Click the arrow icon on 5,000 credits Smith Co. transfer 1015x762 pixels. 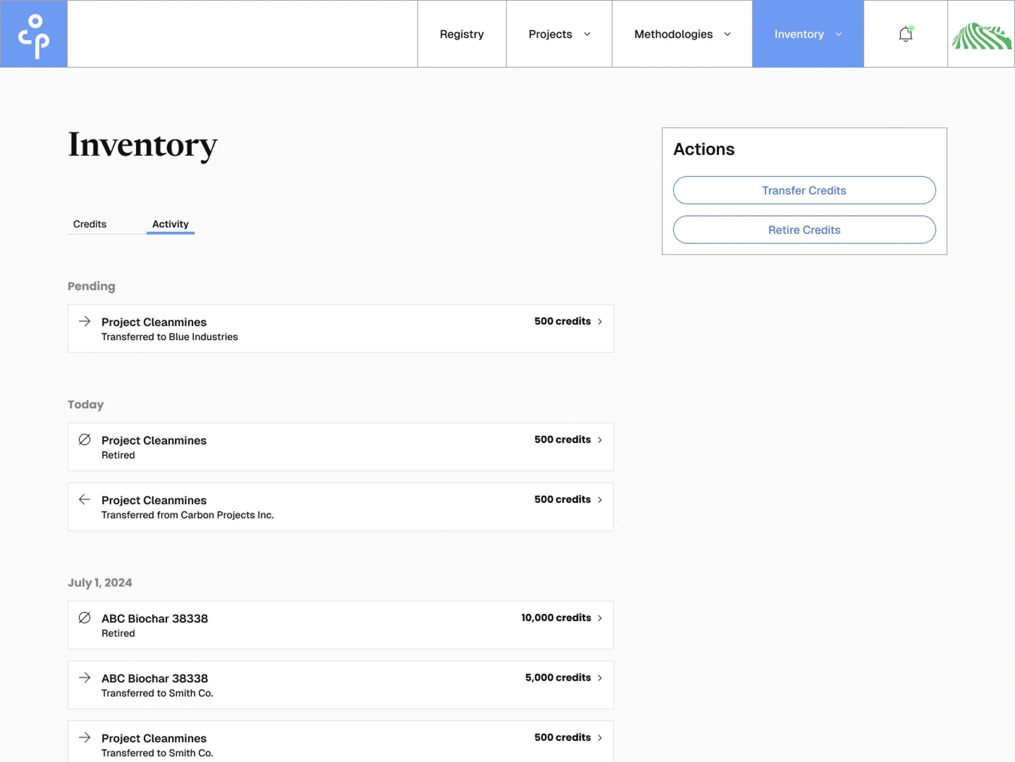[84, 678]
